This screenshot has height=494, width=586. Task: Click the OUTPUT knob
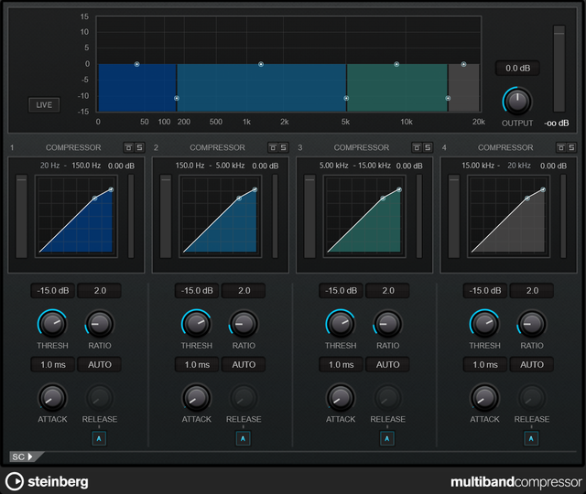[517, 102]
